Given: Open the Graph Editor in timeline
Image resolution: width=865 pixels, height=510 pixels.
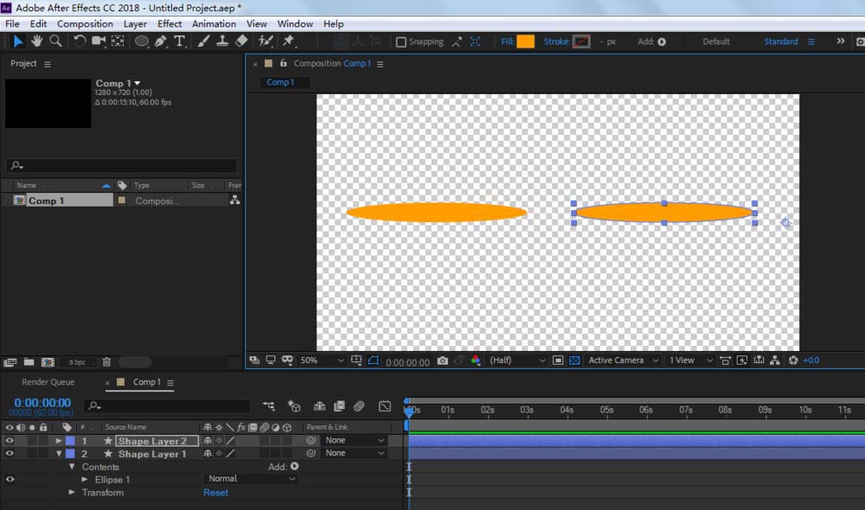Looking at the screenshot, I should [x=385, y=405].
